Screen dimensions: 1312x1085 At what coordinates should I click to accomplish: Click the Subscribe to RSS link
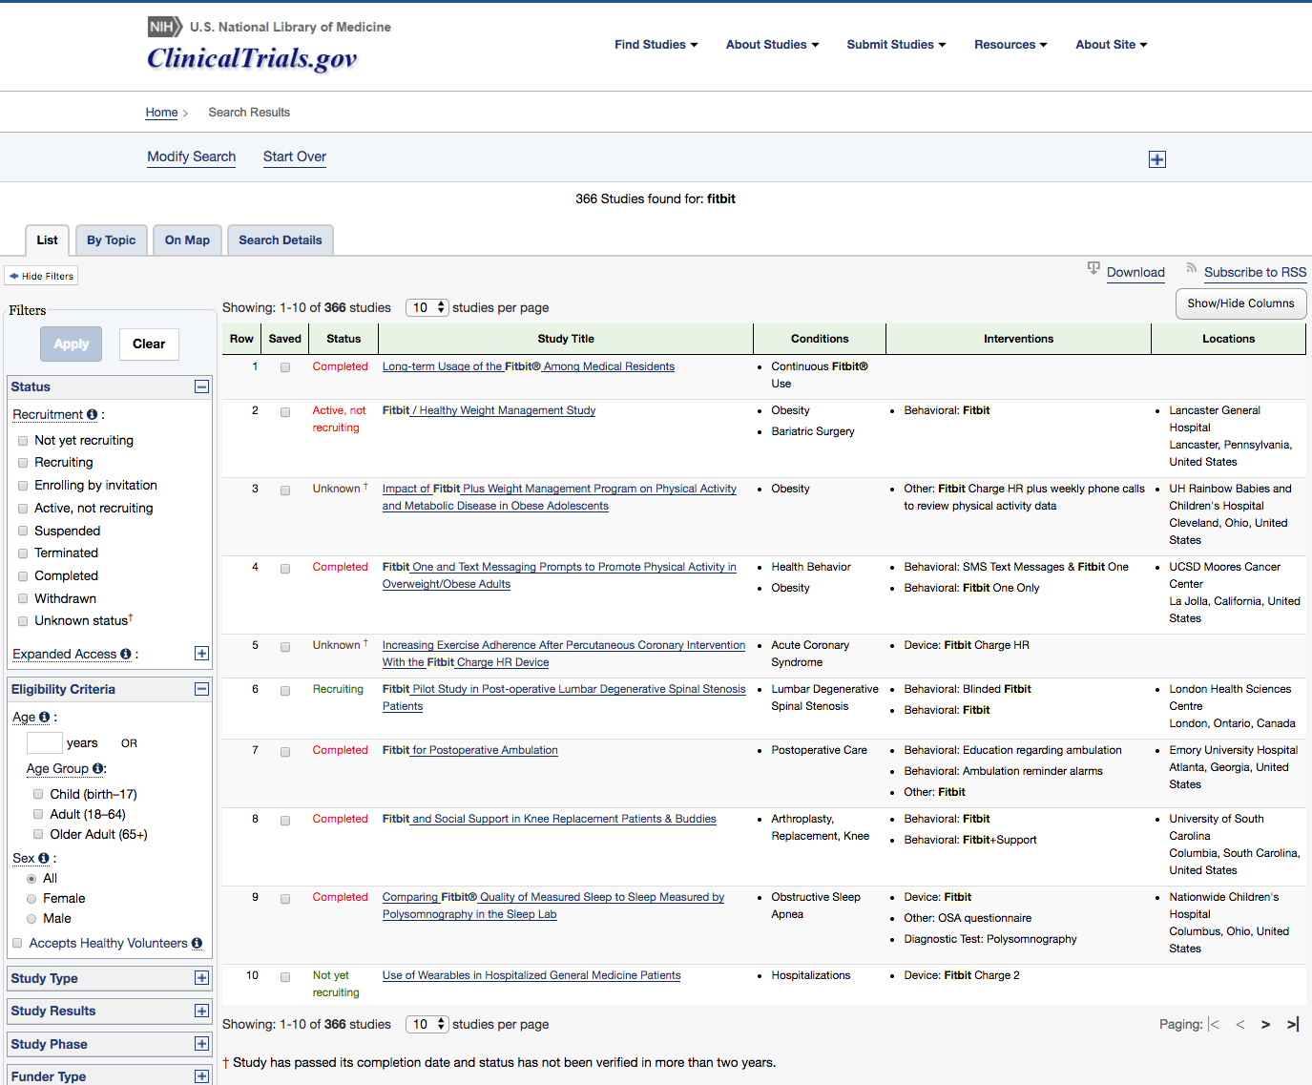[x=1255, y=272]
